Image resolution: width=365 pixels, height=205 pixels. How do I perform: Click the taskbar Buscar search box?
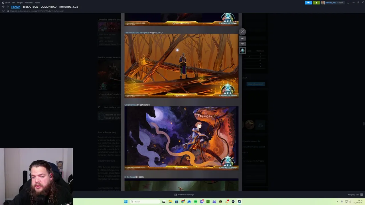145,202
